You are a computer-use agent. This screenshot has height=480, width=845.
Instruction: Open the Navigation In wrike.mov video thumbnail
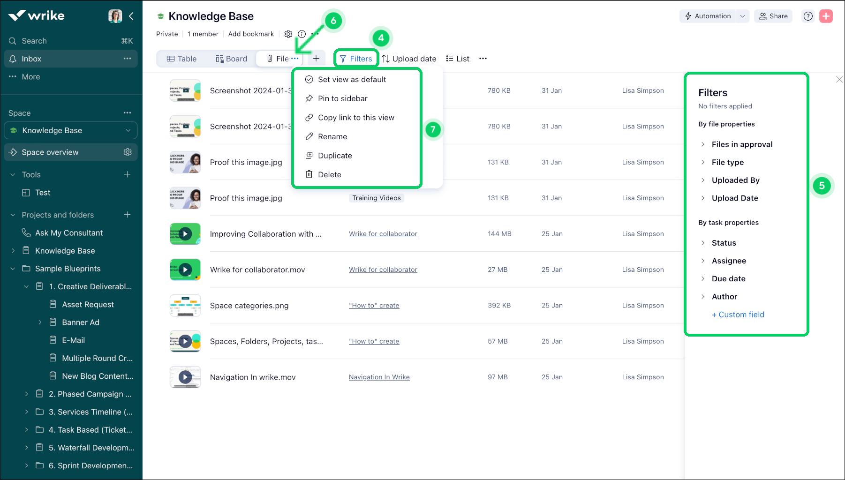click(x=185, y=376)
